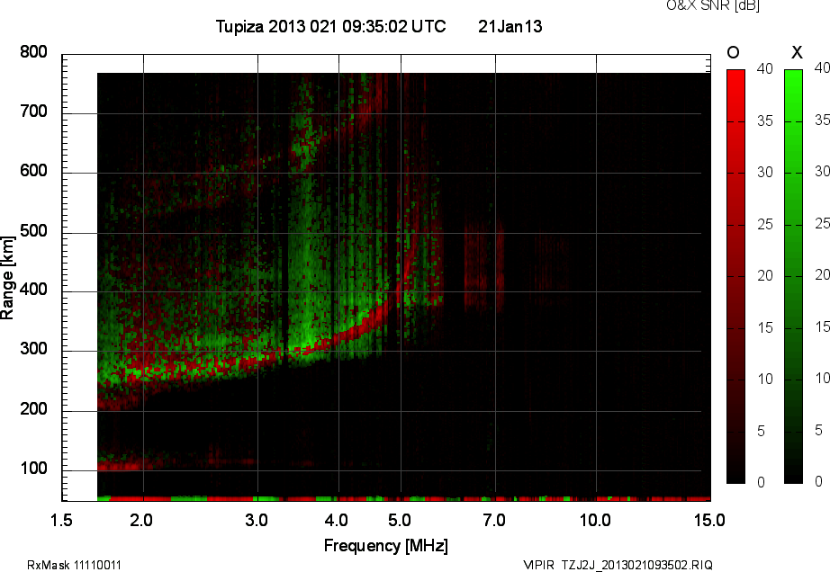
Task: Click the 100 range tick label
Action: [x=34, y=468]
